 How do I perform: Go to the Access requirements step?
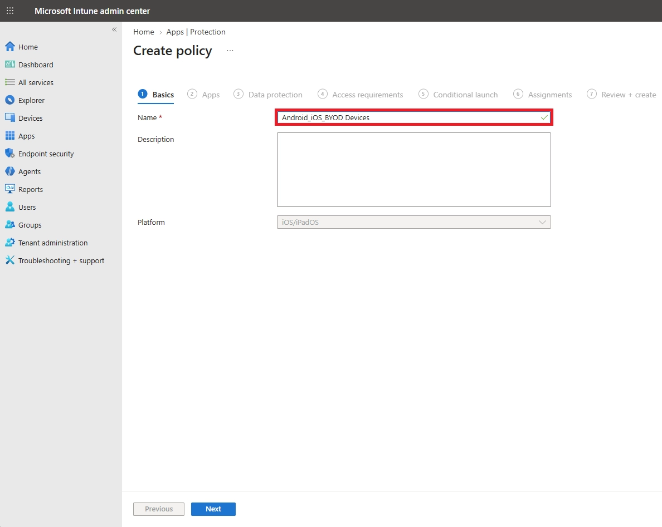[x=360, y=95]
